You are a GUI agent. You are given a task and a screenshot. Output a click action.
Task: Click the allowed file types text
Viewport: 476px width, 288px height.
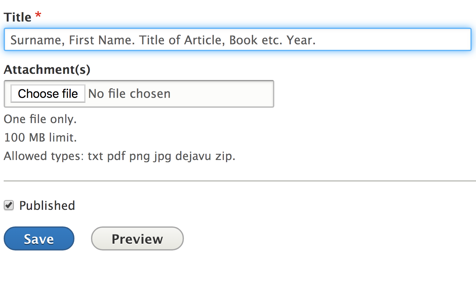pyautogui.click(x=119, y=156)
